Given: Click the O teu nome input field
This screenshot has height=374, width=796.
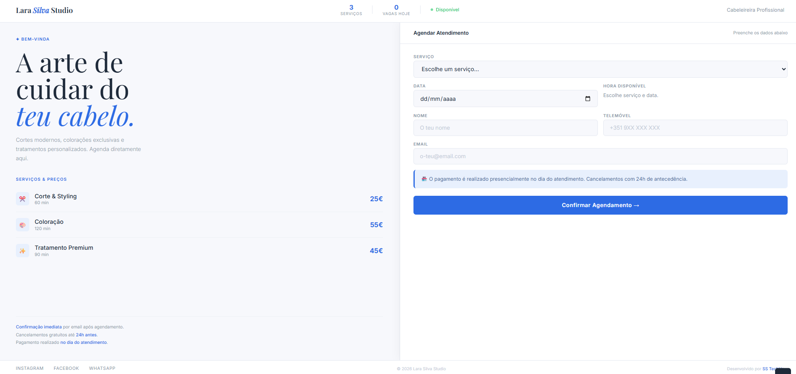Looking at the screenshot, I should (x=505, y=128).
